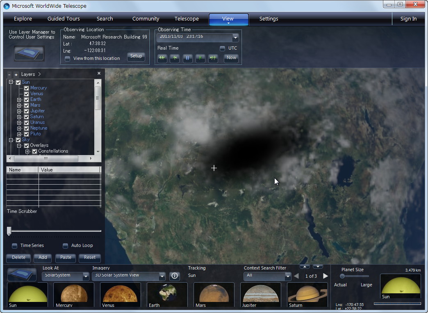Rewind time with the double left arrow
The height and width of the screenshot is (313, 428).
162,58
